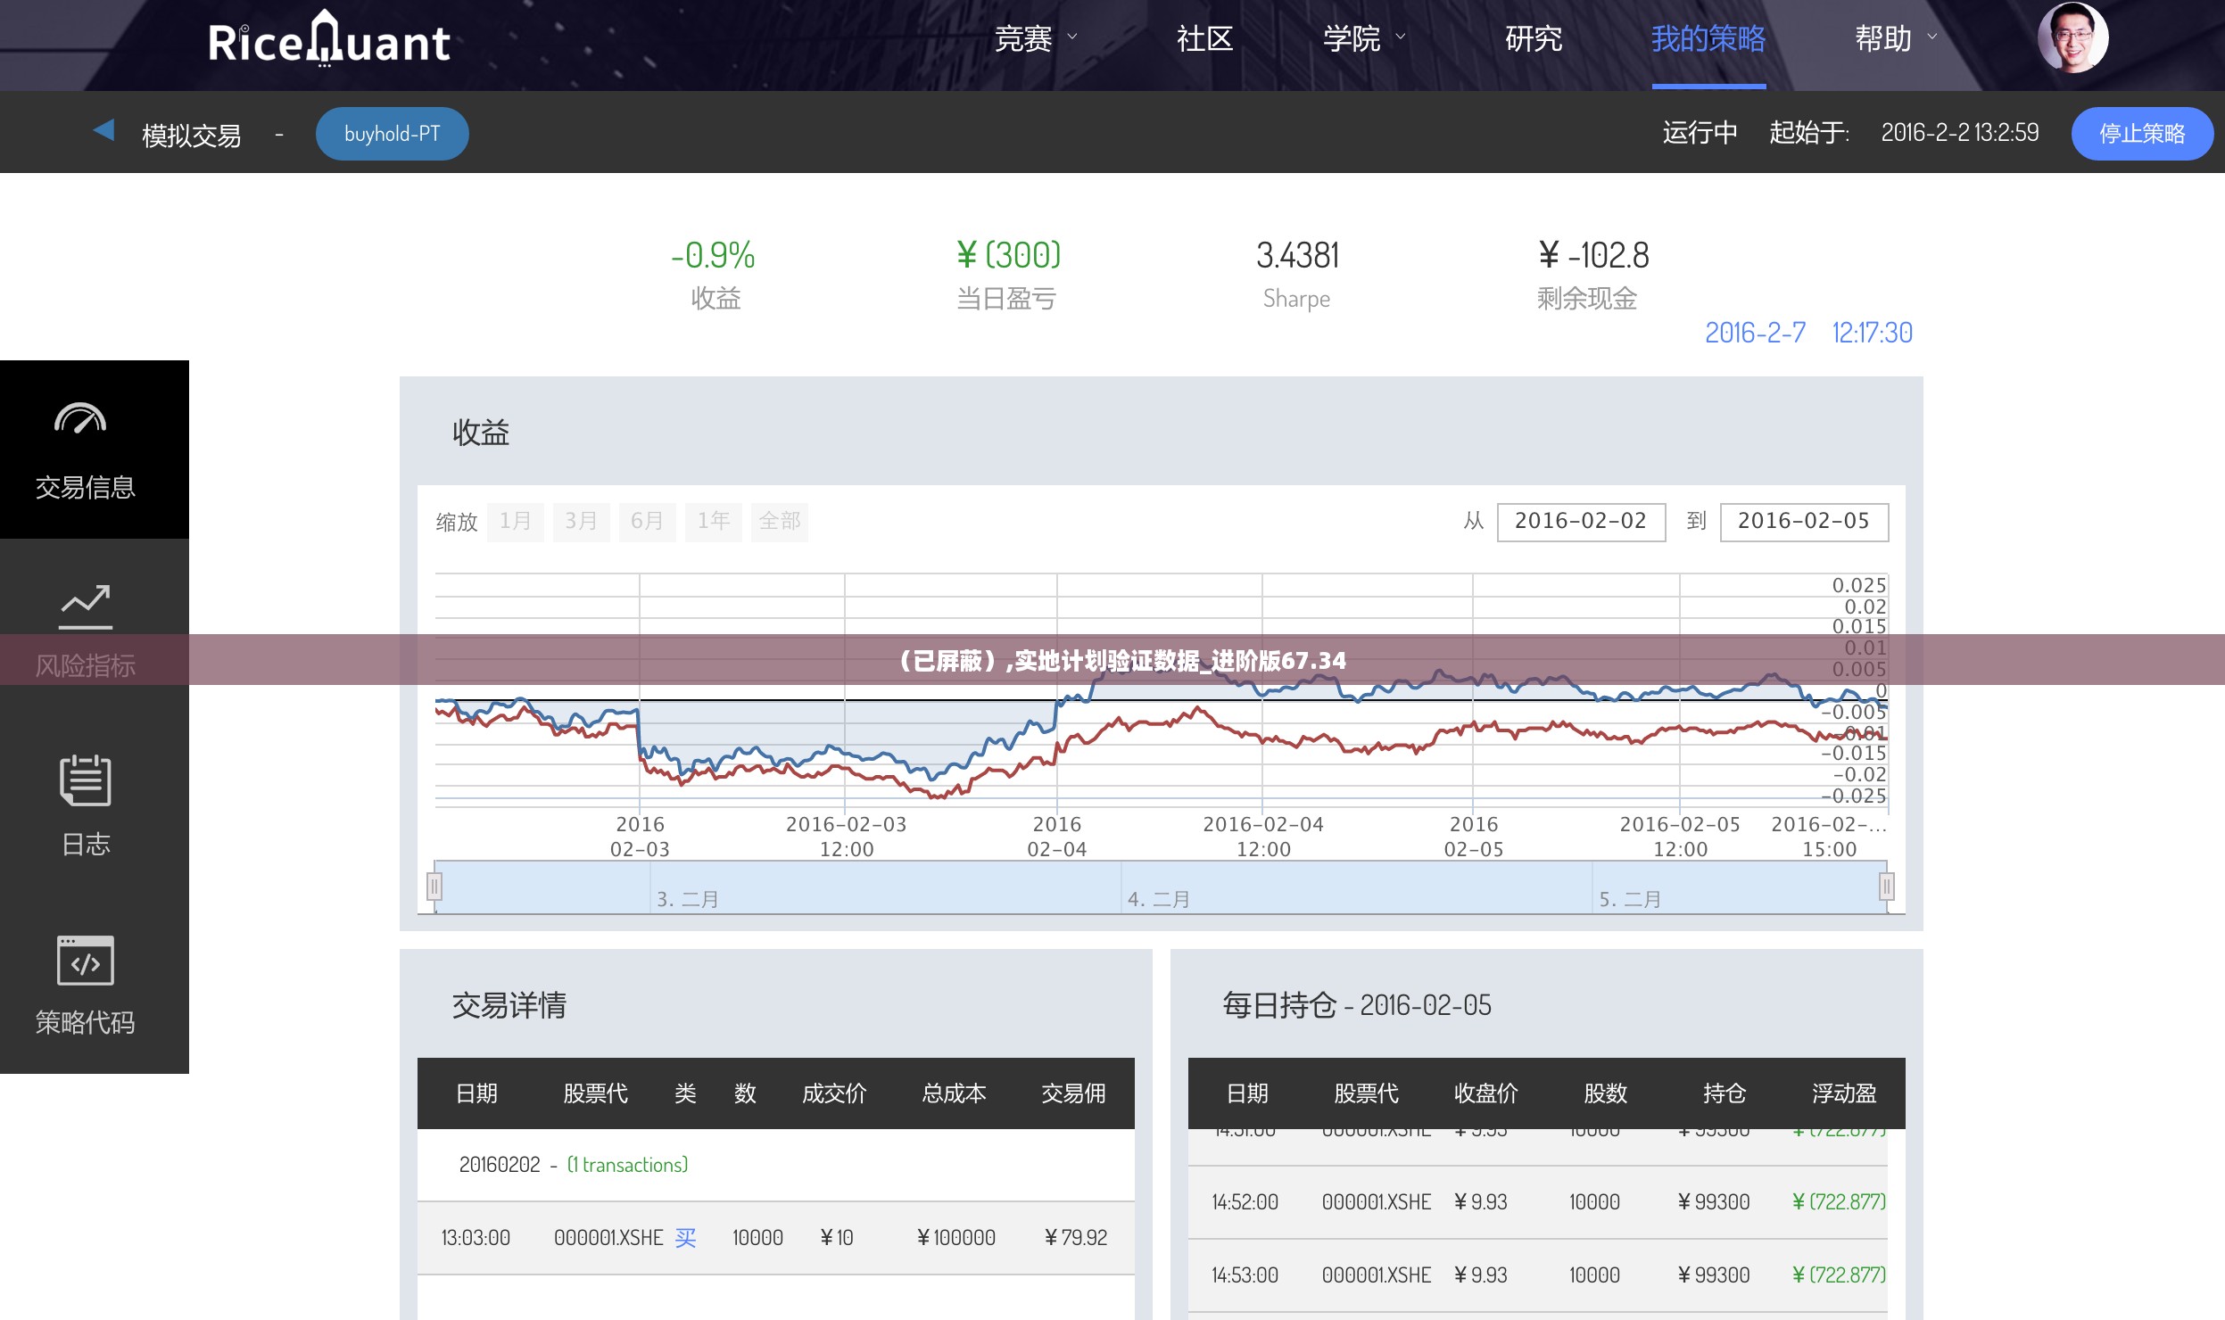Image resolution: width=2225 pixels, height=1320 pixels.
Task: Open 风险指标 chart icon in sidebar
Action: pos(86,606)
